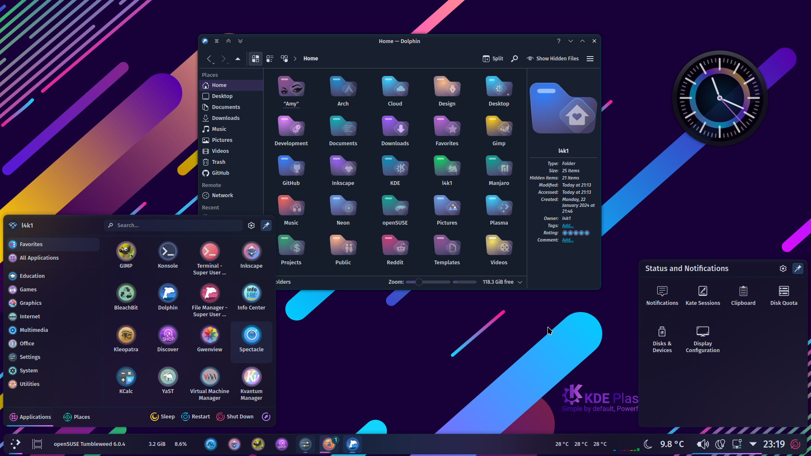
Task: Launch BleachBit from the app menu
Action: click(126, 297)
